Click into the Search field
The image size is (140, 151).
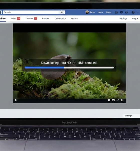tap(34, 12)
